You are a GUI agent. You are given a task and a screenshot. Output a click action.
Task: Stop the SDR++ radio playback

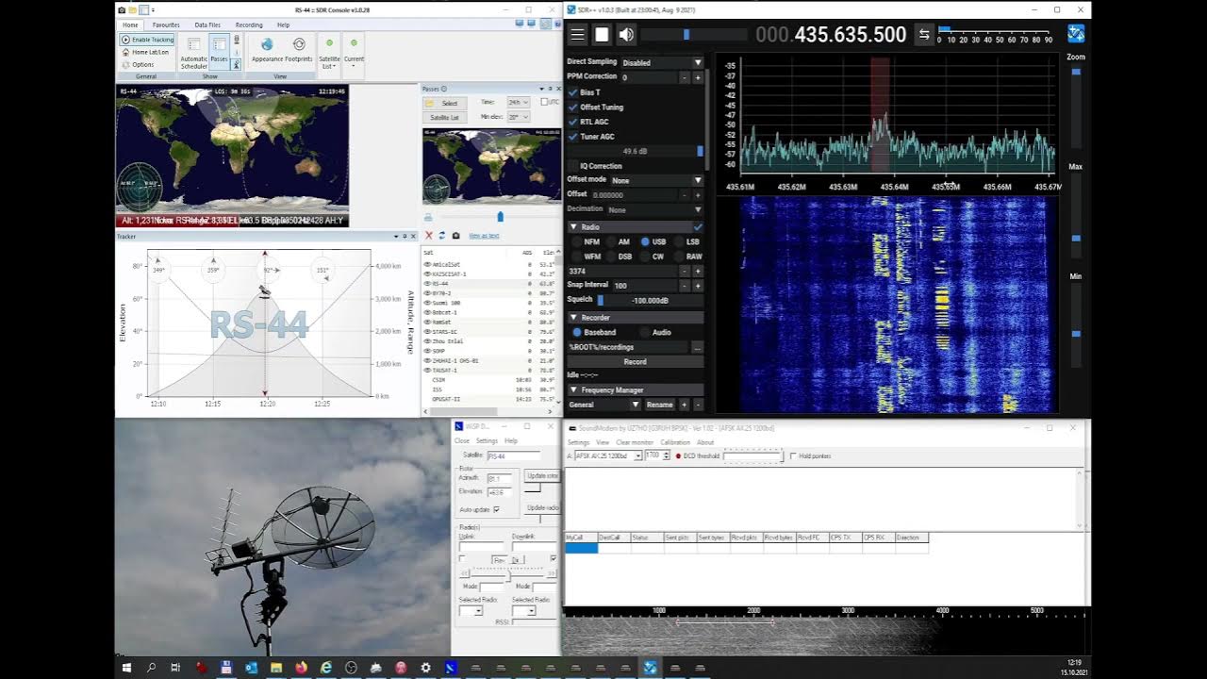click(602, 35)
